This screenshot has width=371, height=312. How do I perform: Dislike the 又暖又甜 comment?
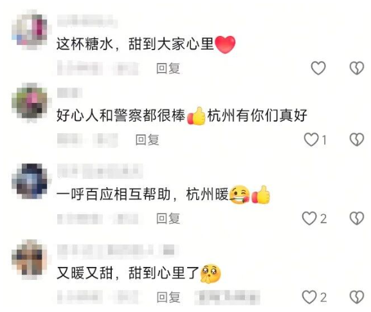(x=357, y=297)
